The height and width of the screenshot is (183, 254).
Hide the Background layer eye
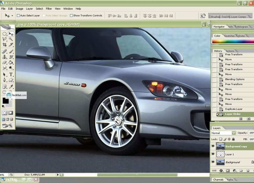click(x=213, y=162)
